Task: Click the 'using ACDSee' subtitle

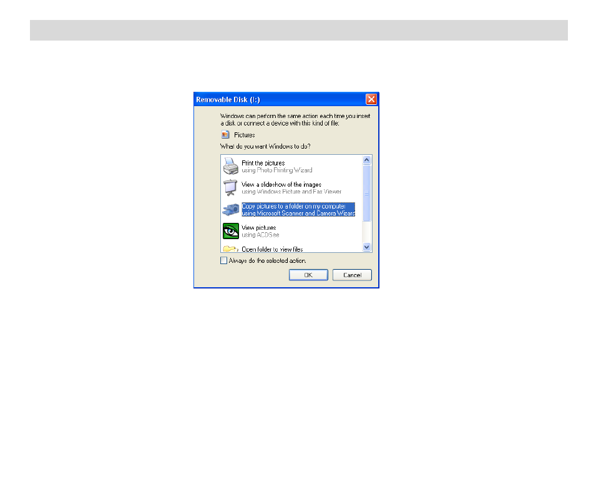Action: pos(260,235)
